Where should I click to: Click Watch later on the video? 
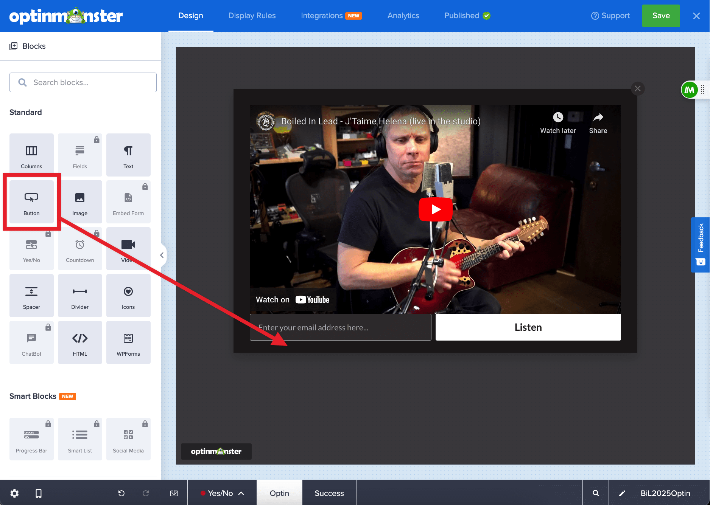[558, 123]
